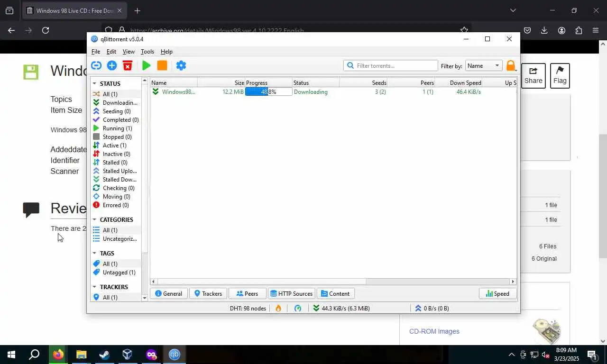Click the flame connection status icon
The image size is (607, 364).
coord(278,308)
